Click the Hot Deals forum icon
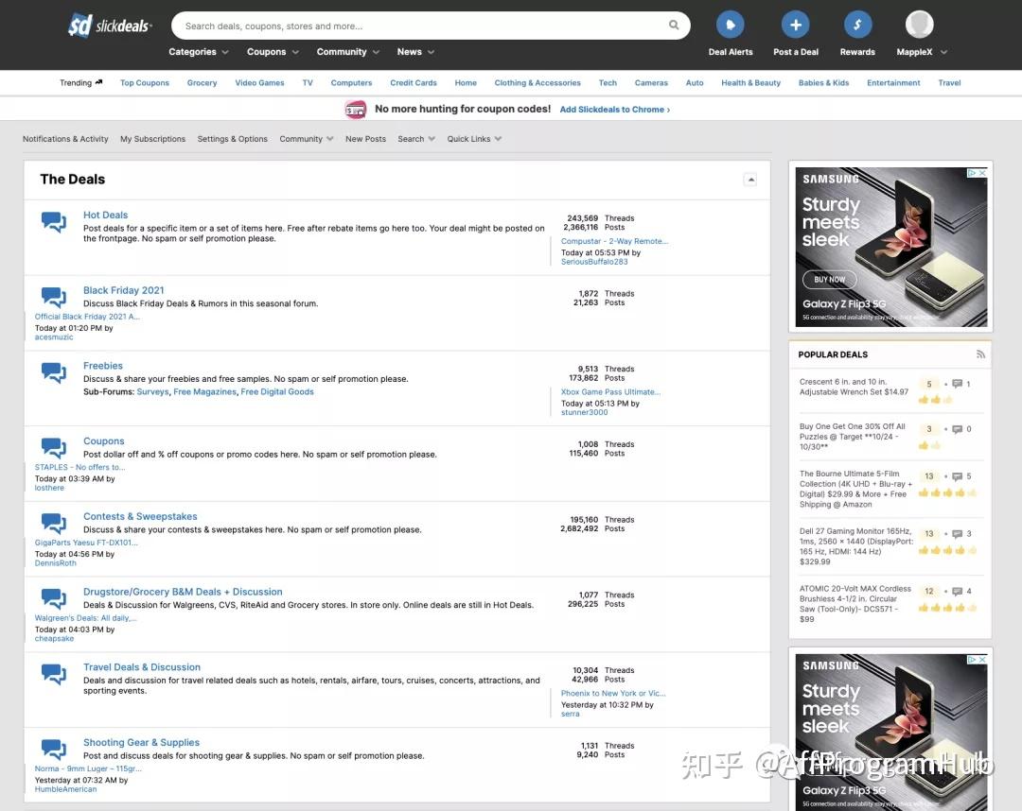This screenshot has height=811, width=1022. [x=53, y=222]
